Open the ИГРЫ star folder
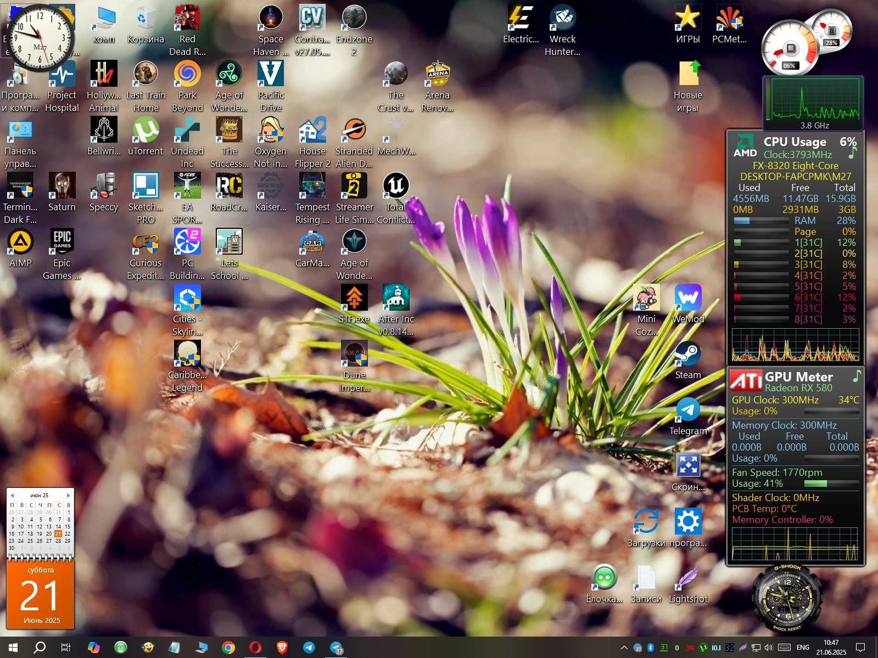The image size is (878, 658). pos(687,25)
